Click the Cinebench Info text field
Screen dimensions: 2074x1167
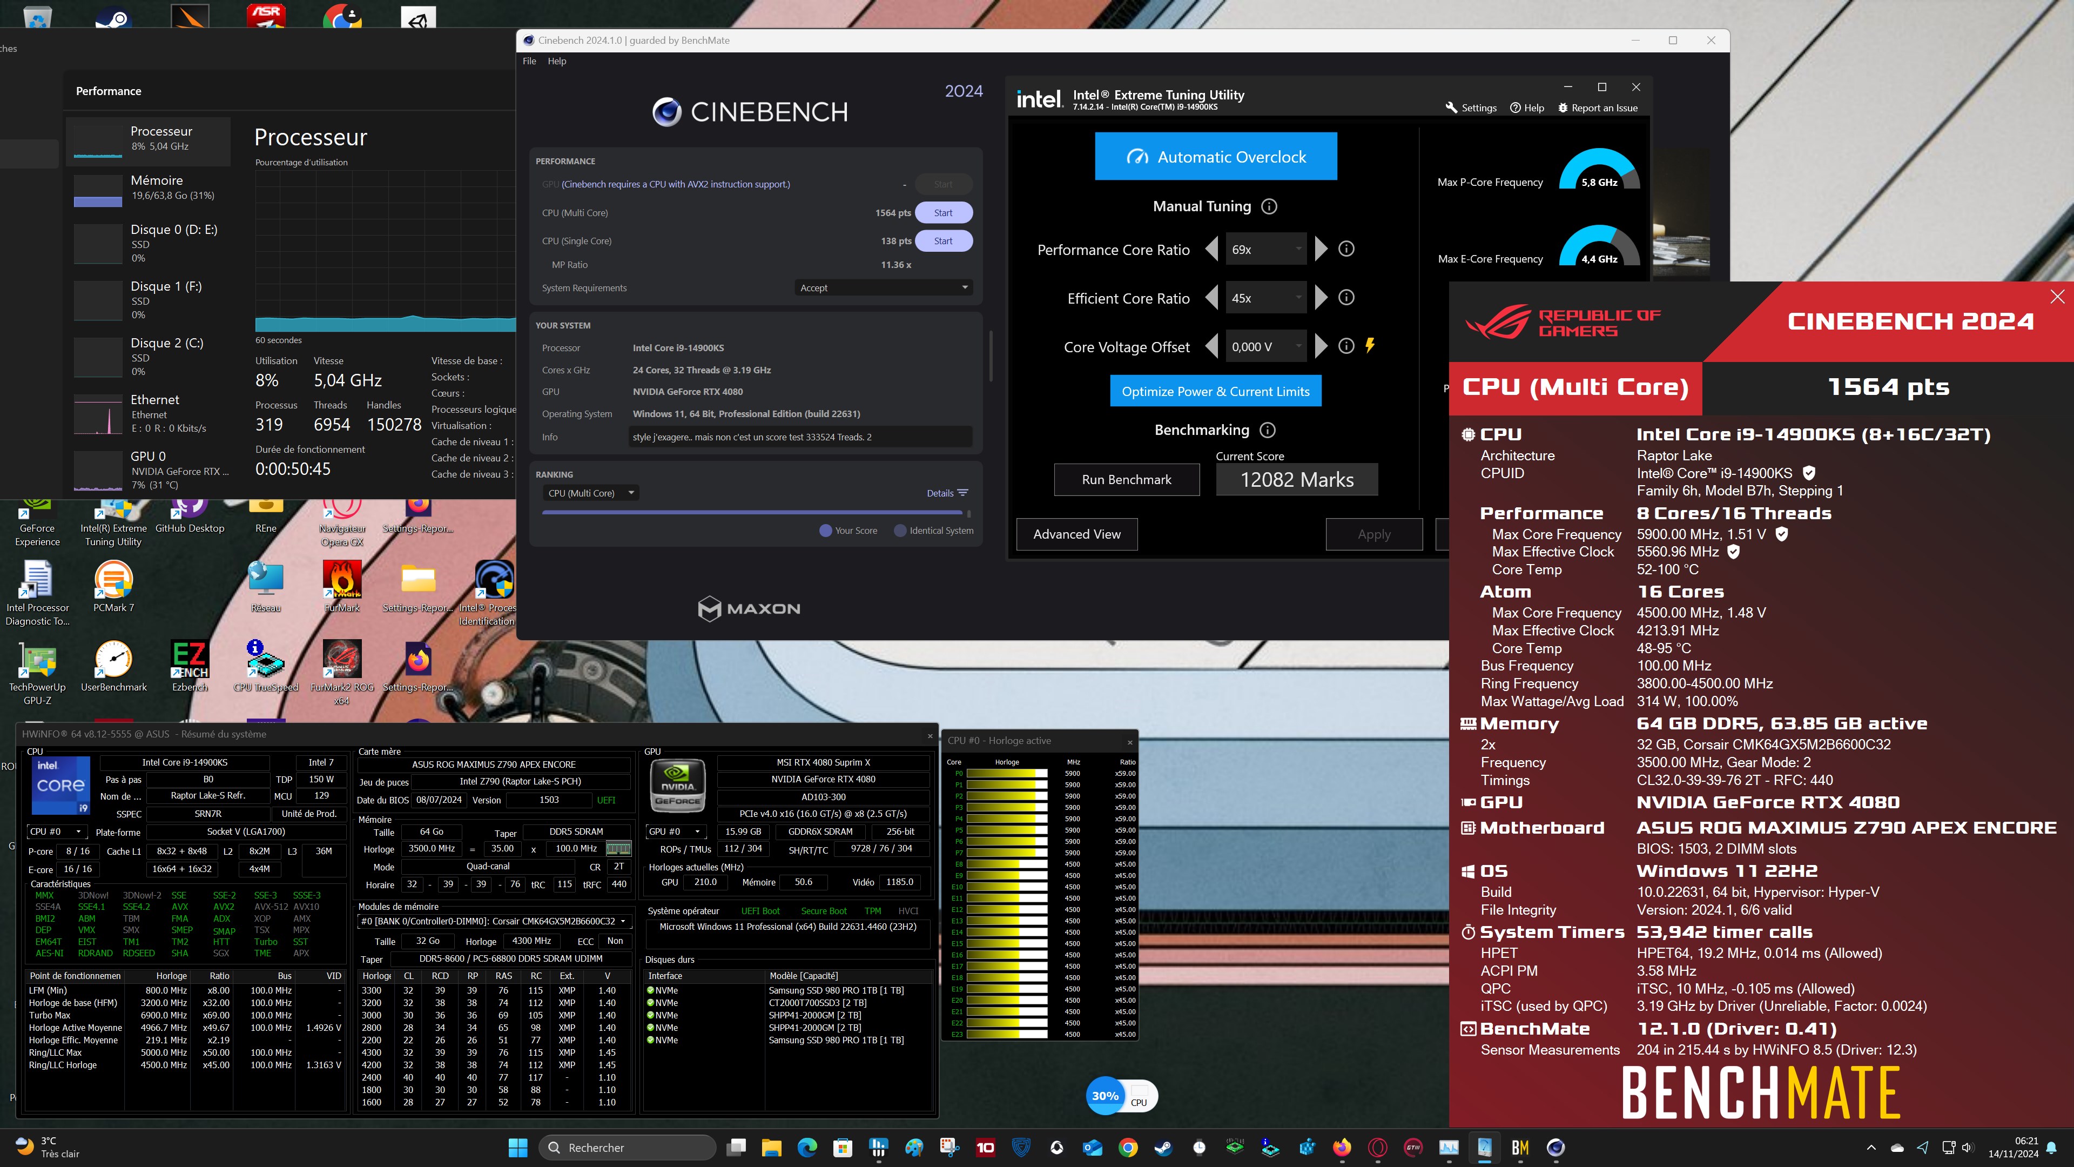tap(800, 437)
